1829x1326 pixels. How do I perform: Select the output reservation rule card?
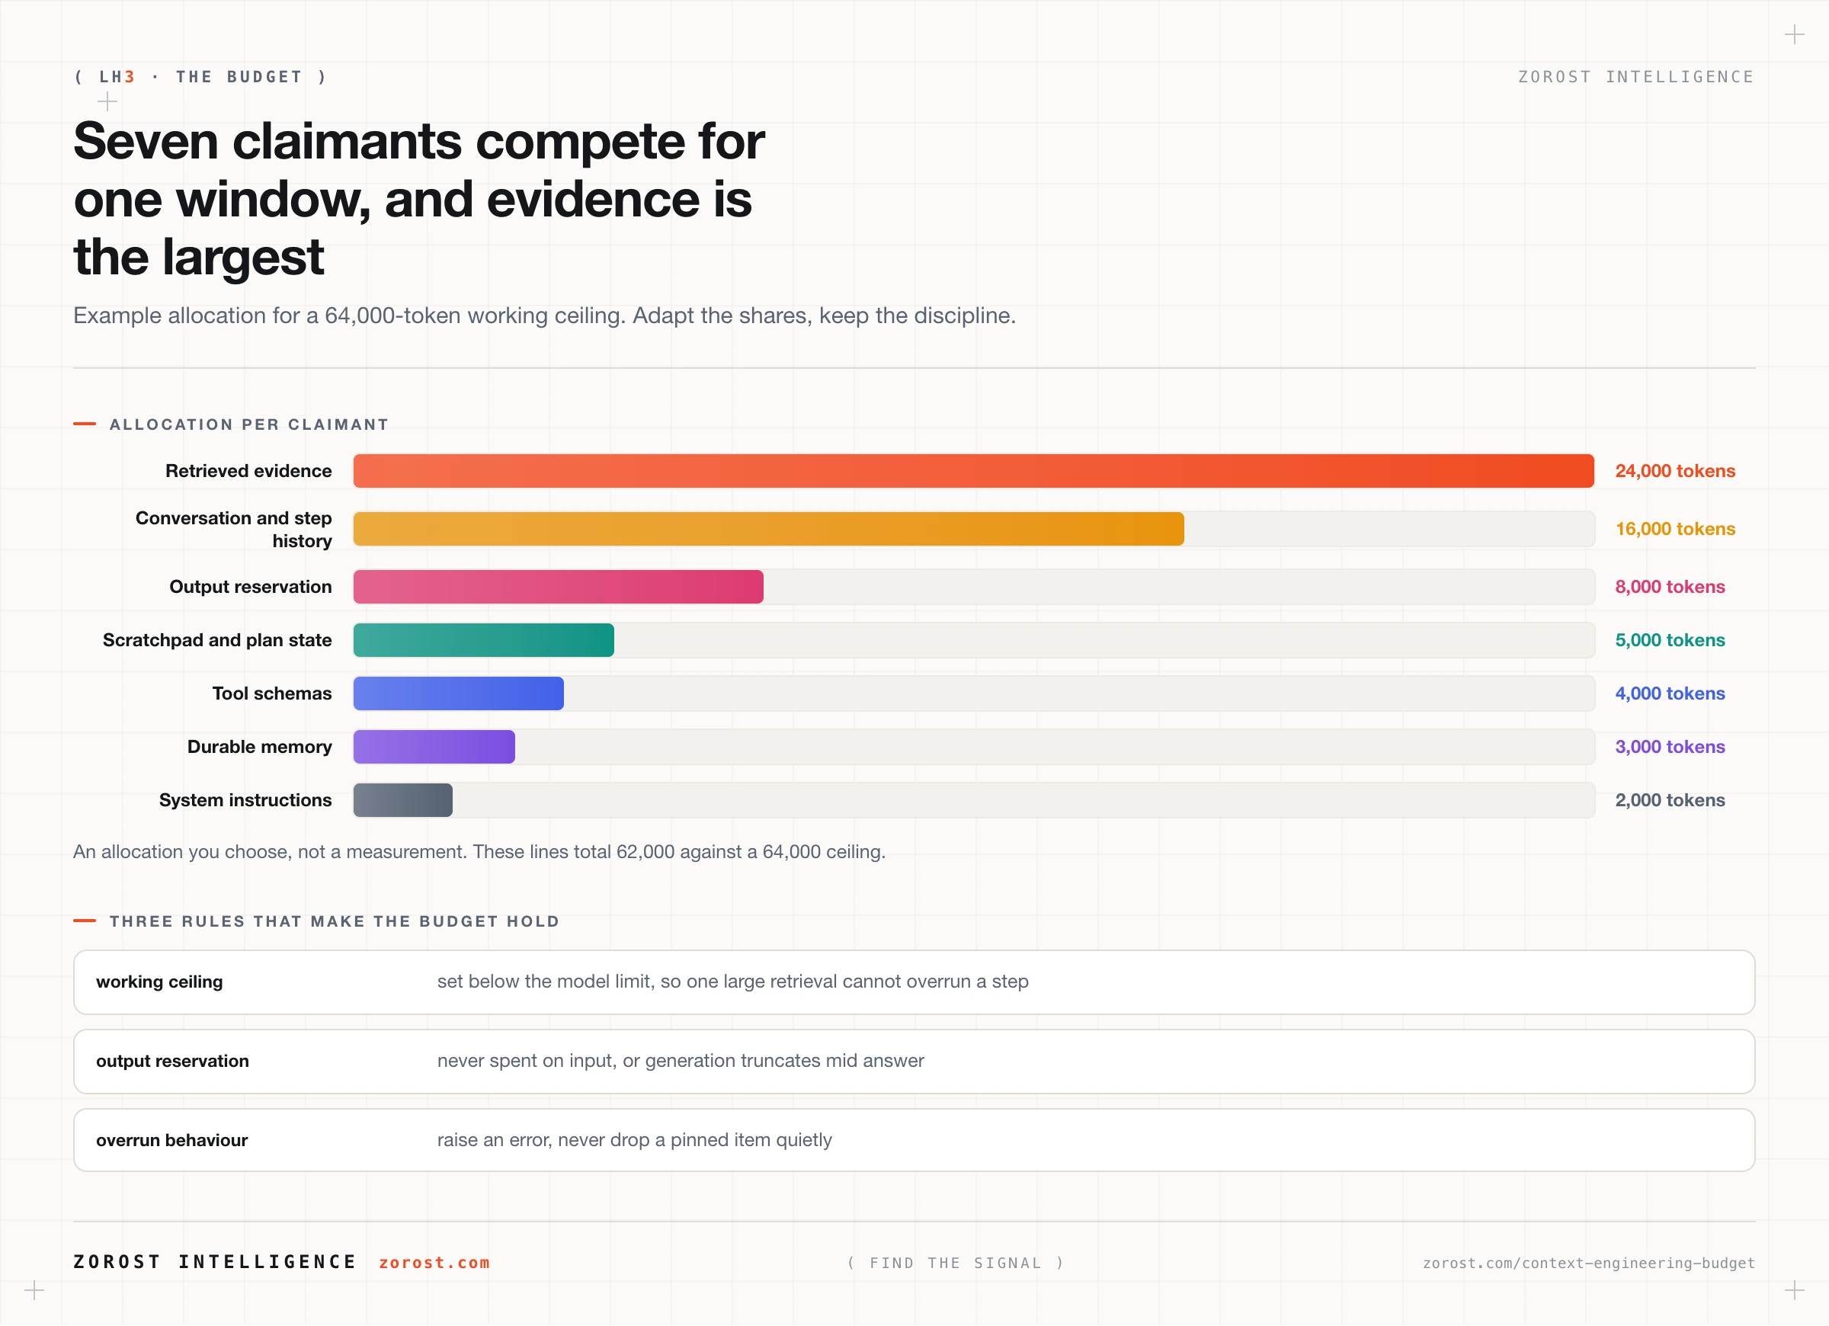coord(914,1062)
